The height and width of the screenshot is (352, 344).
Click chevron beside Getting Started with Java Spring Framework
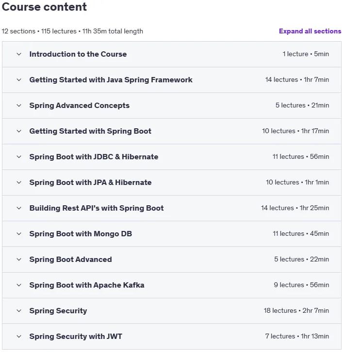tap(19, 80)
